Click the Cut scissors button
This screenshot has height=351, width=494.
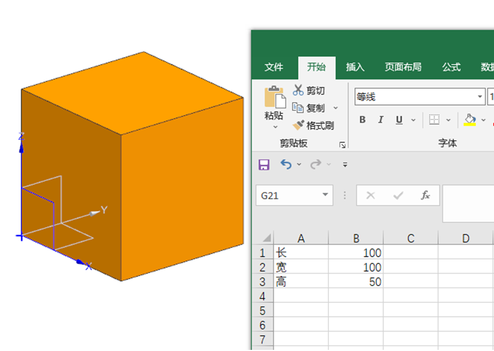309,90
